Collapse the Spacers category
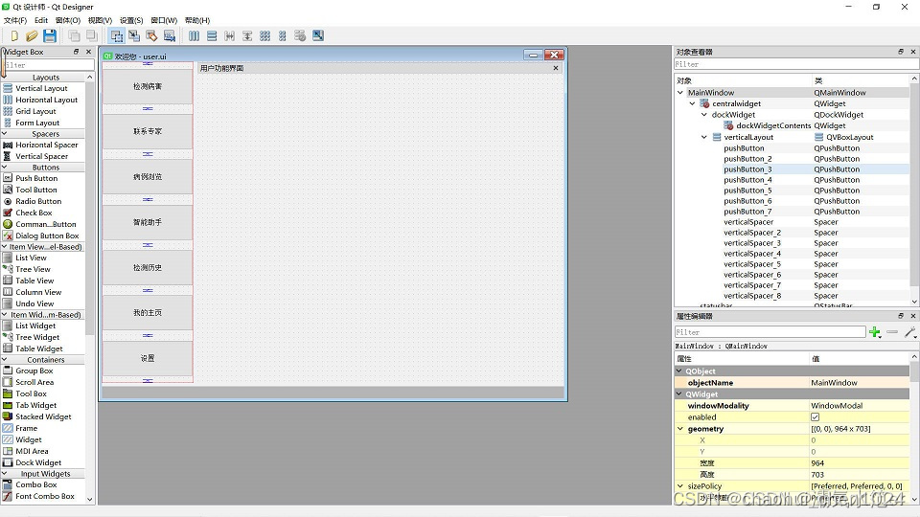Image resolution: width=920 pixels, height=517 pixels. click(5, 134)
